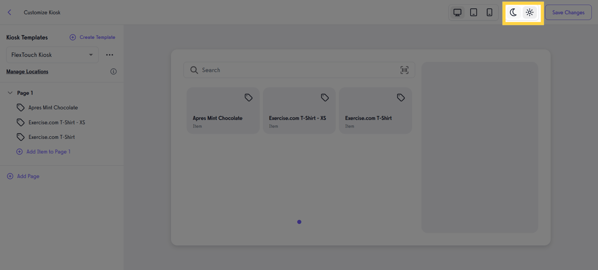Select the tablet preview icon
598x270 pixels.
pyautogui.click(x=473, y=12)
